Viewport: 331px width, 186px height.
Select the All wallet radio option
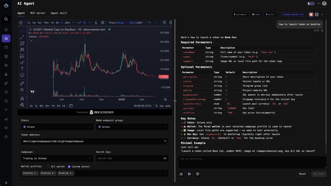tap(48, 166)
